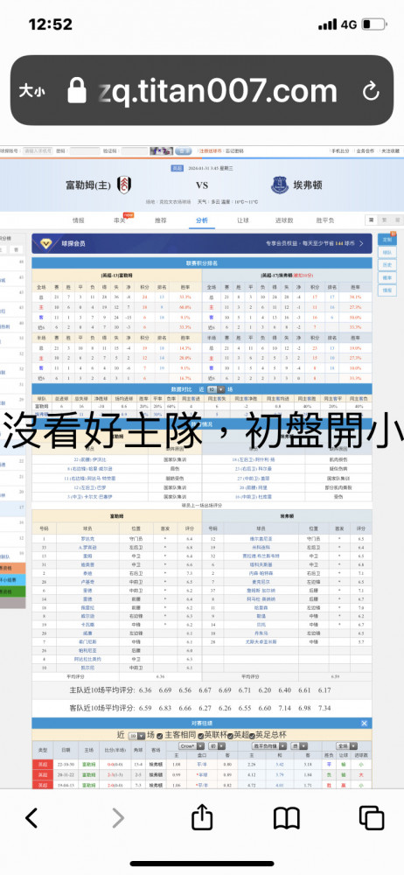The height and width of the screenshot is (875, 404).
Task: Open the 埃弗顿 team name link
Action: [x=308, y=185]
